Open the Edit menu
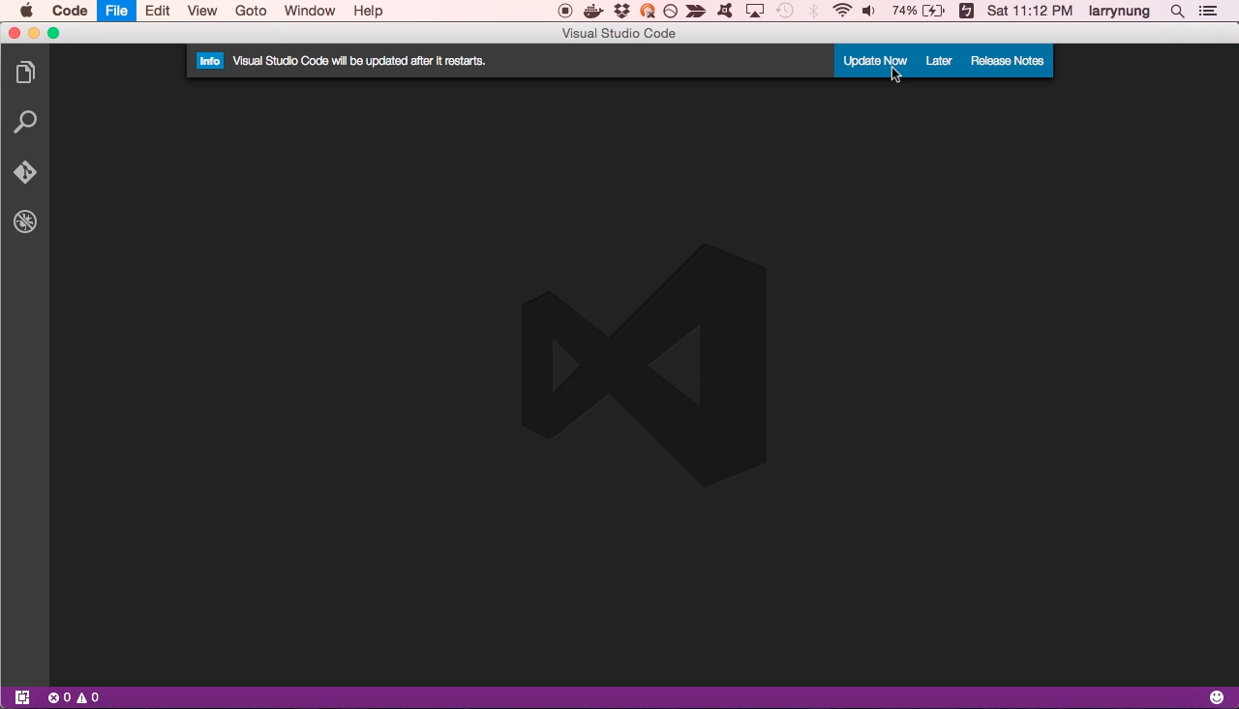The height and width of the screenshot is (709, 1239). (x=158, y=11)
